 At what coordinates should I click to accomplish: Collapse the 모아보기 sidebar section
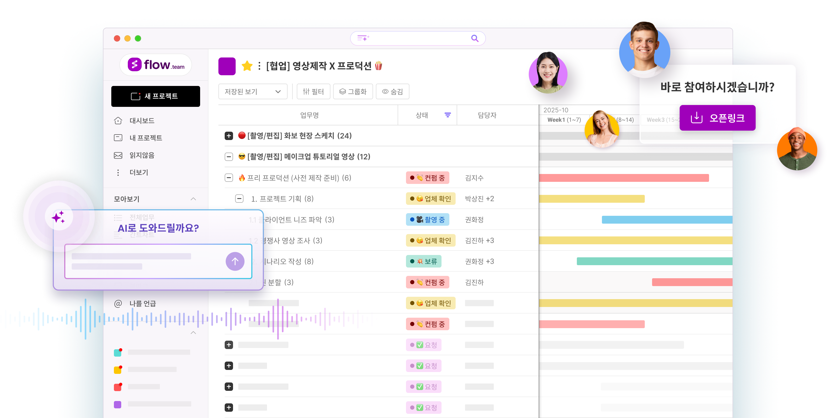point(193,199)
